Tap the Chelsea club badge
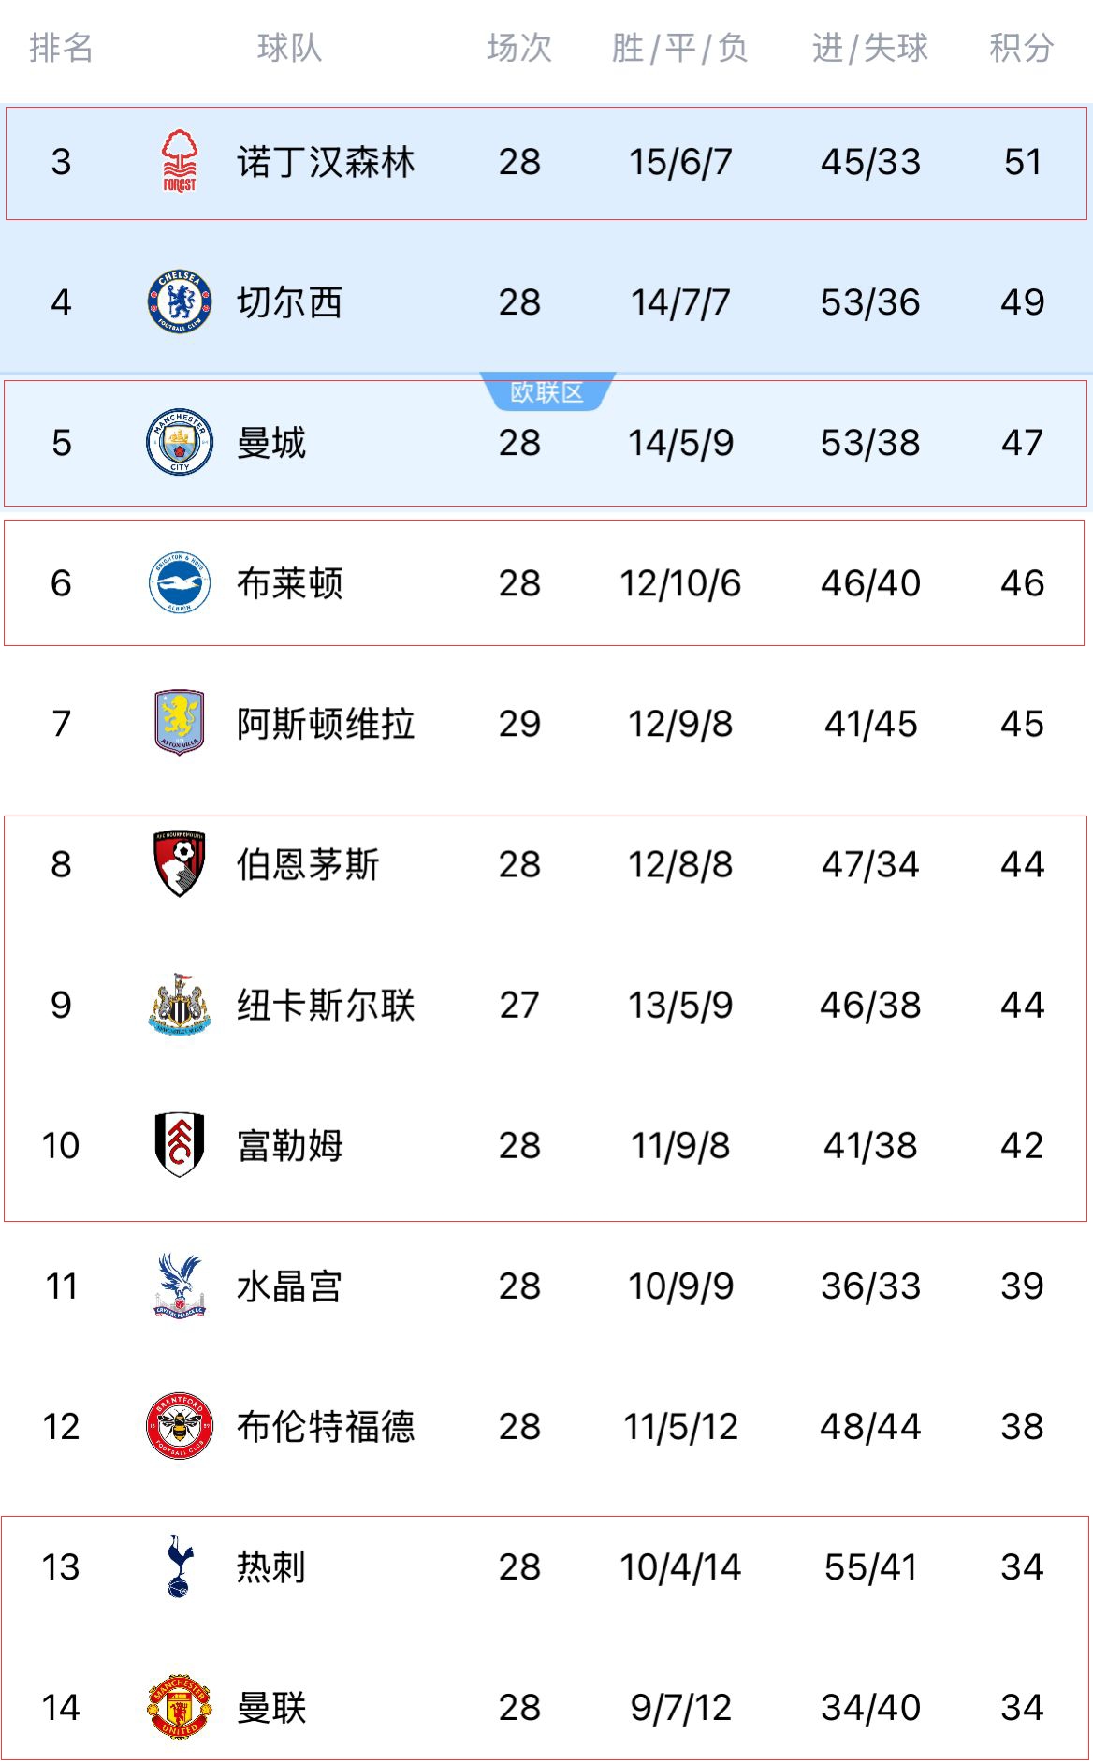Screen dimensions: 1093x1764 [x=180, y=301]
